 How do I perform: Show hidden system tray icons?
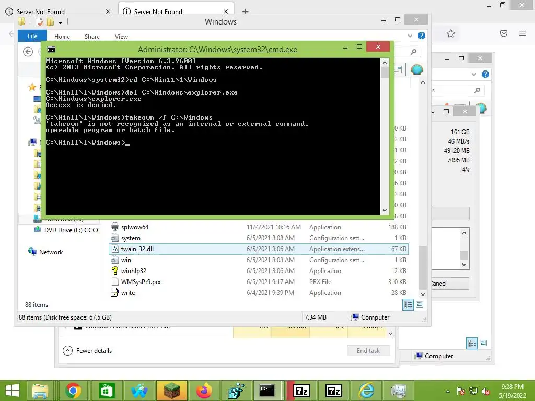click(x=448, y=391)
